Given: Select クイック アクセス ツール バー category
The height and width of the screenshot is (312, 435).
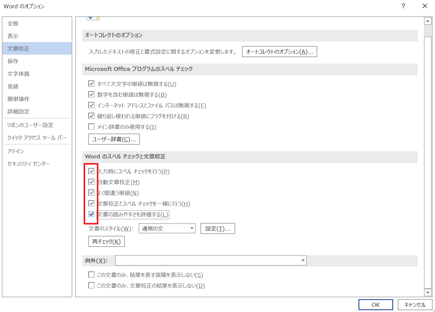Looking at the screenshot, I should coord(37,138).
